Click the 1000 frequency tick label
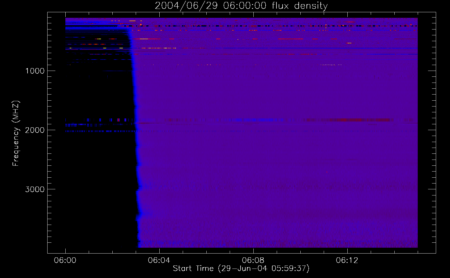 (x=35, y=71)
